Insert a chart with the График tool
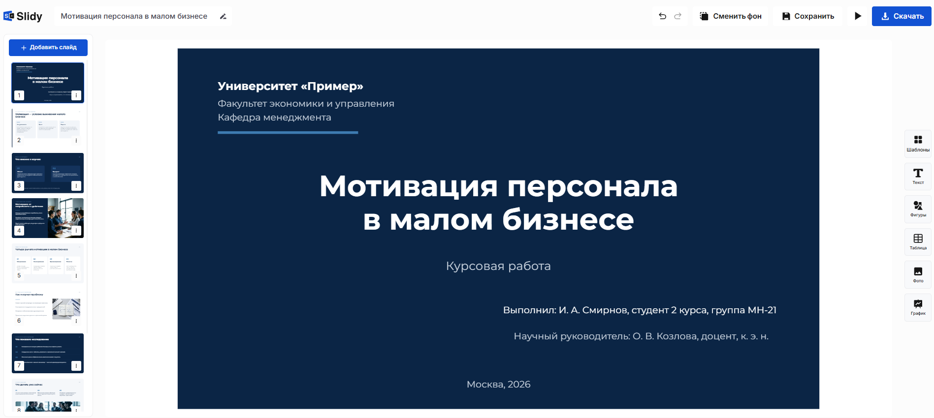The height and width of the screenshot is (418, 934). (918, 307)
